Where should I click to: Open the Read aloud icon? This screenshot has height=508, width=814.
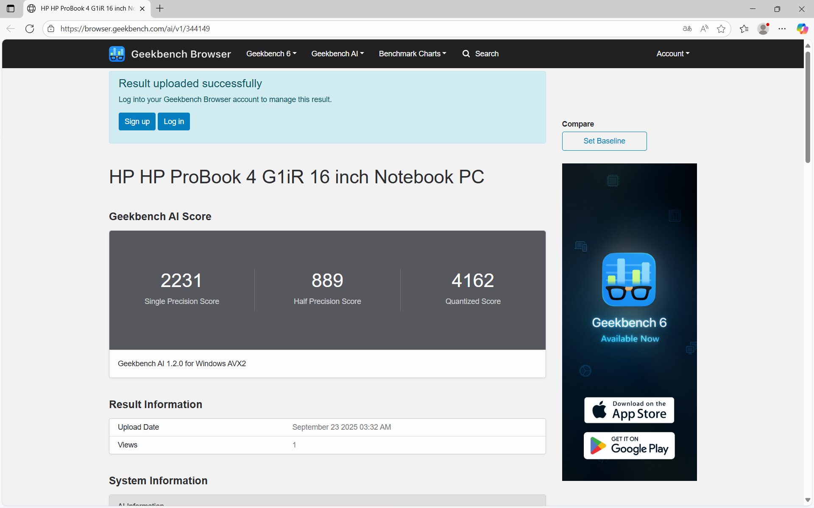(704, 29)
